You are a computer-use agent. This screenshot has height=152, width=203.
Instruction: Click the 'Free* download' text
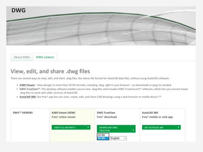pos(107,117)
